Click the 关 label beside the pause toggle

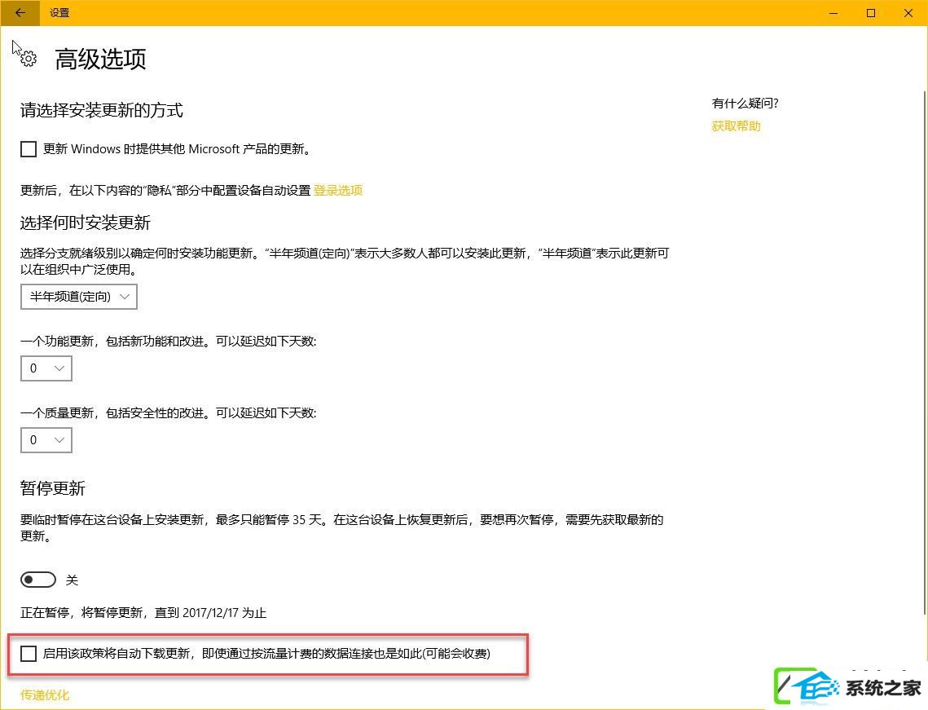coord(73,580)
